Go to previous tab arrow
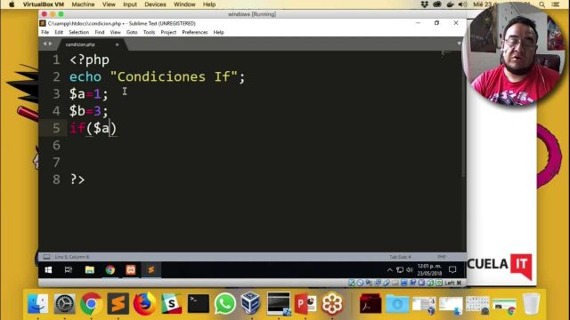This screenshot has width=570, height=320. pyautogui.click(x=45, y=44)
